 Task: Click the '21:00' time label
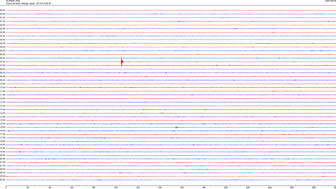[x=2, y=162]
